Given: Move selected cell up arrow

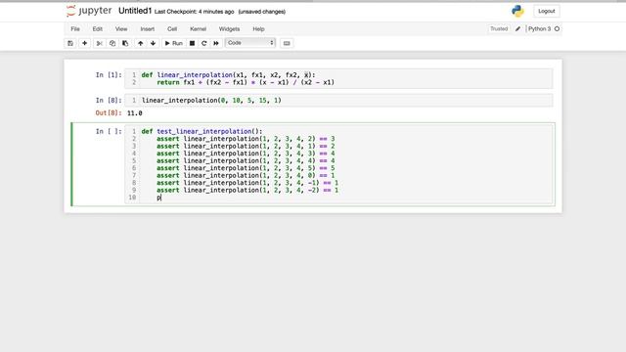Looking at the screenshot, I should coord(141,43).
